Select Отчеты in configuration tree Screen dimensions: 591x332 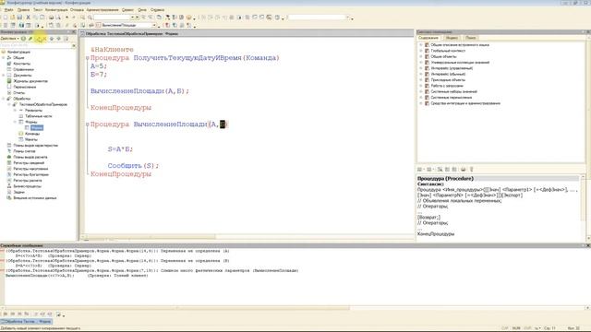point(18,92)
